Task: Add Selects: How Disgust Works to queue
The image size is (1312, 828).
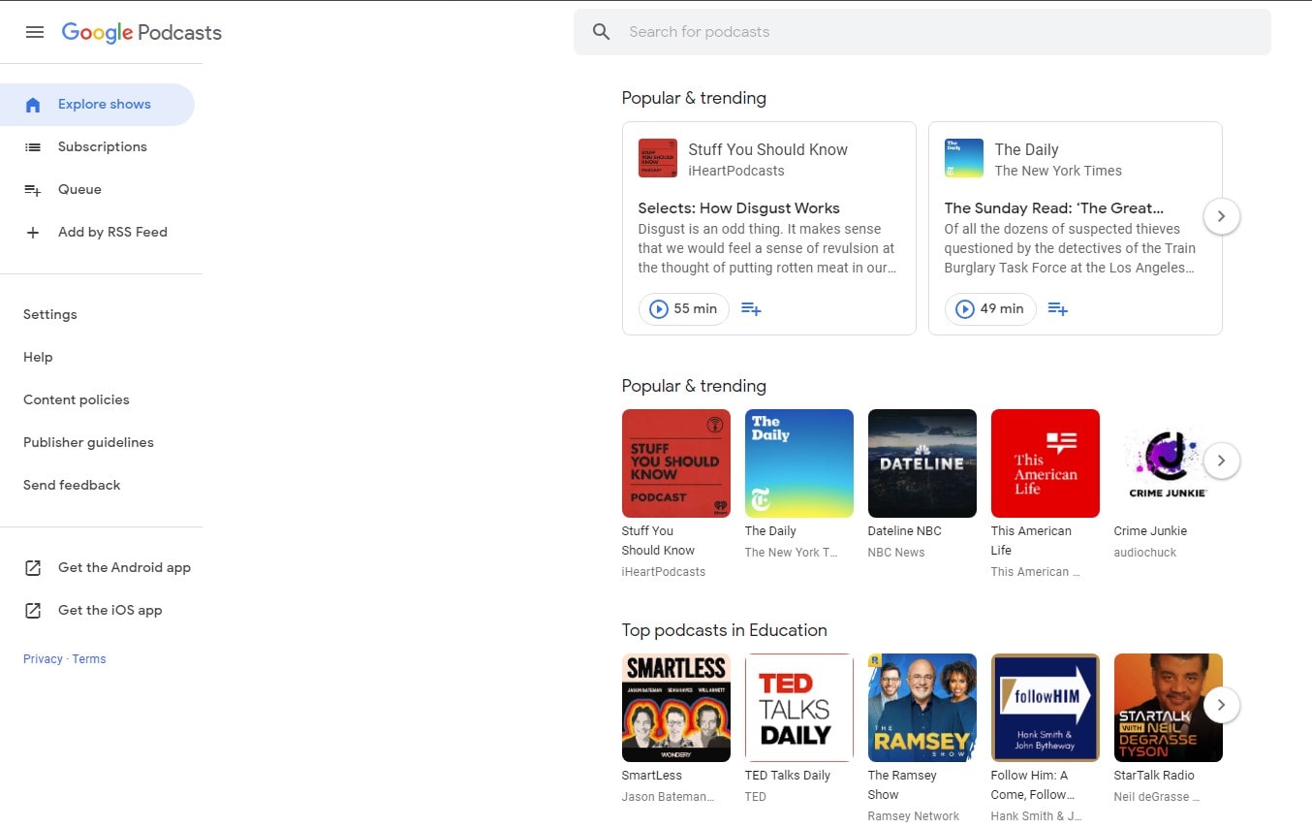Action: (751, 309)
